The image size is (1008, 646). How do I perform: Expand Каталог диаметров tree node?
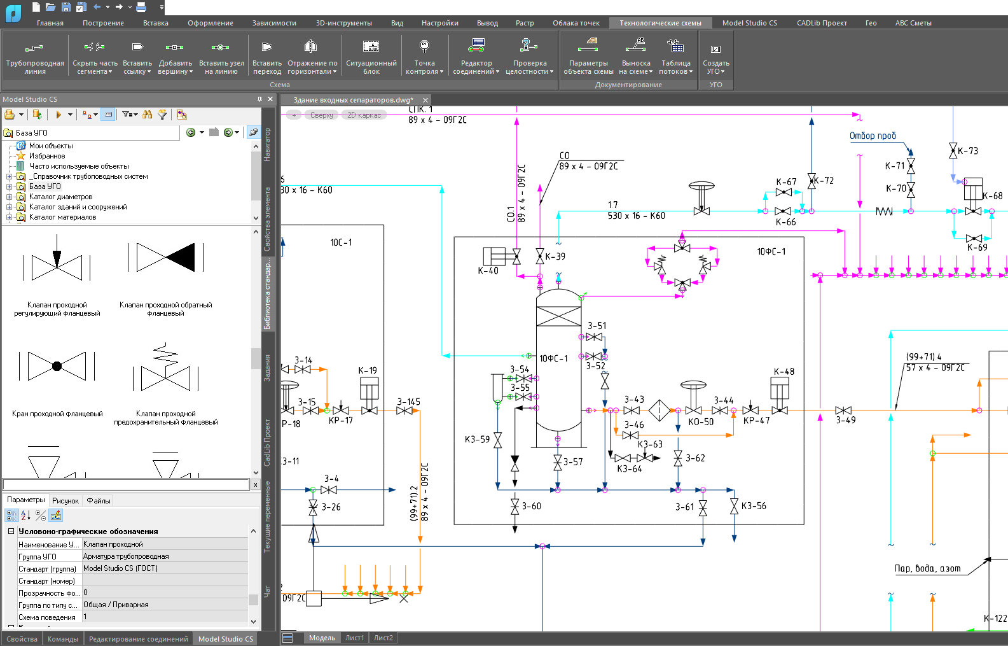pyautogui.click(x=10, y=197)
